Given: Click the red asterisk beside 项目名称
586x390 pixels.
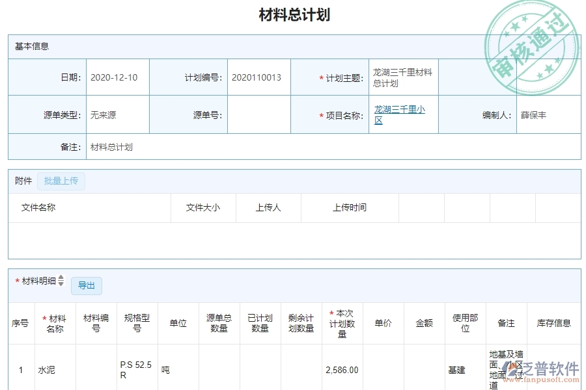Looking at the screenshot, I should click(320, 114).
